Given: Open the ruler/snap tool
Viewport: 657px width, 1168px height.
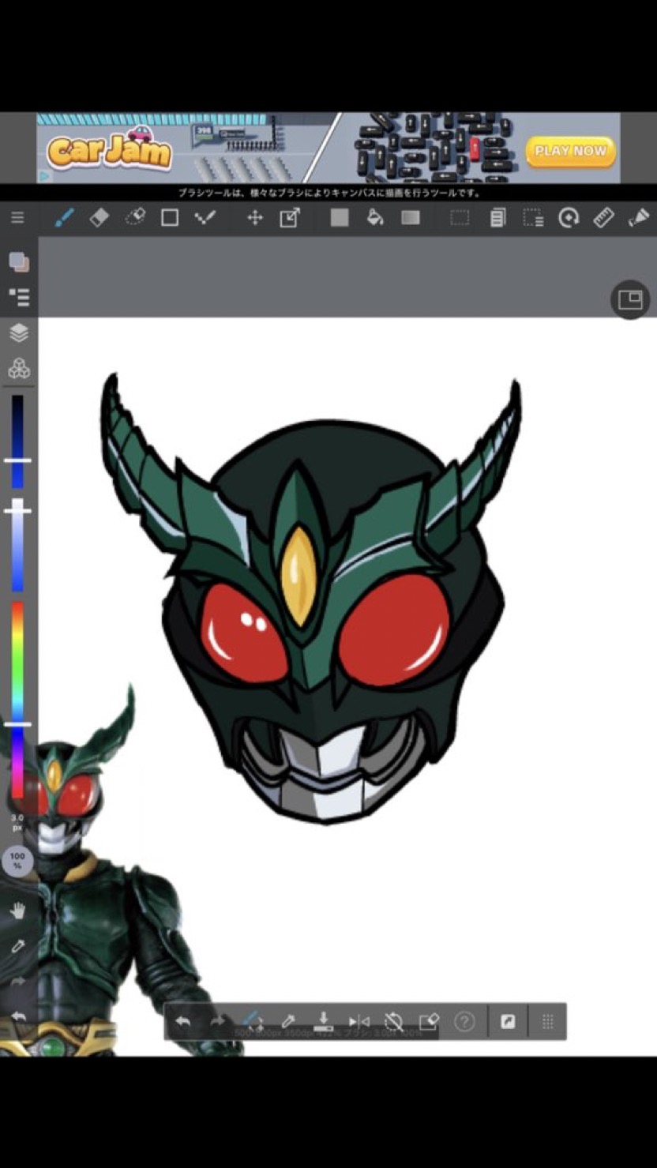Looking at the screenshot, I should (603, 218).
